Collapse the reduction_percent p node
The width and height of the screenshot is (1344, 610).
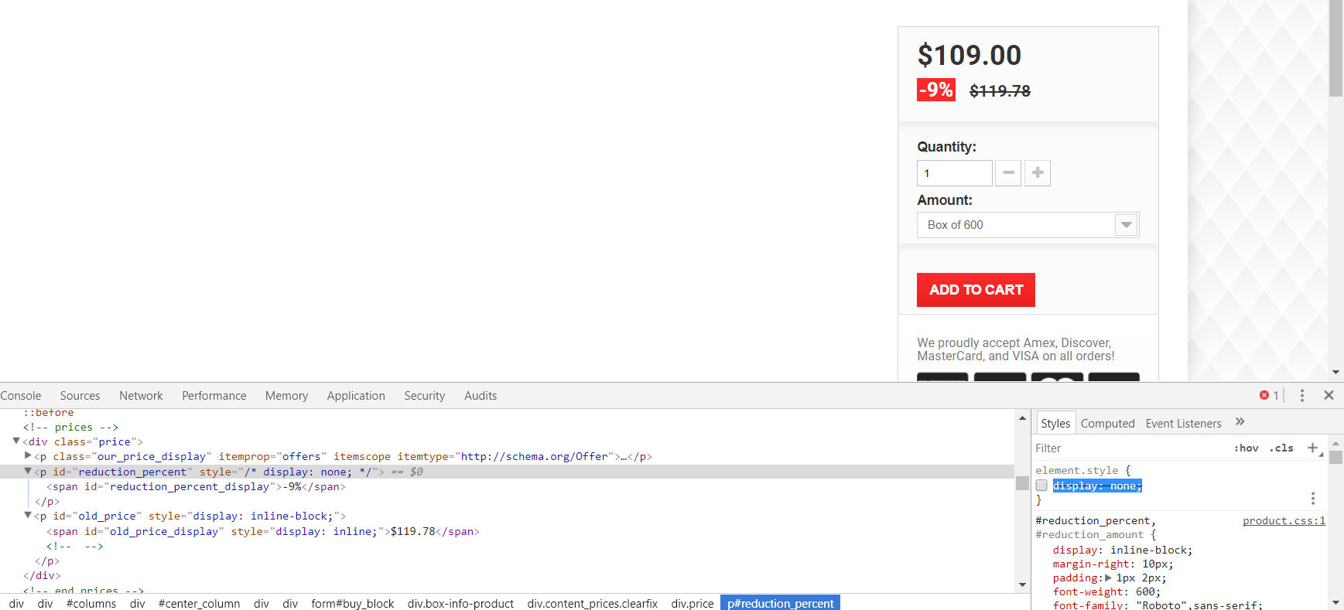point(28,471)
